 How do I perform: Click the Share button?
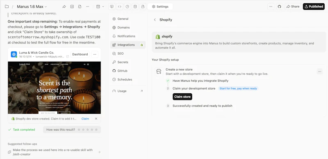(293, 7)
